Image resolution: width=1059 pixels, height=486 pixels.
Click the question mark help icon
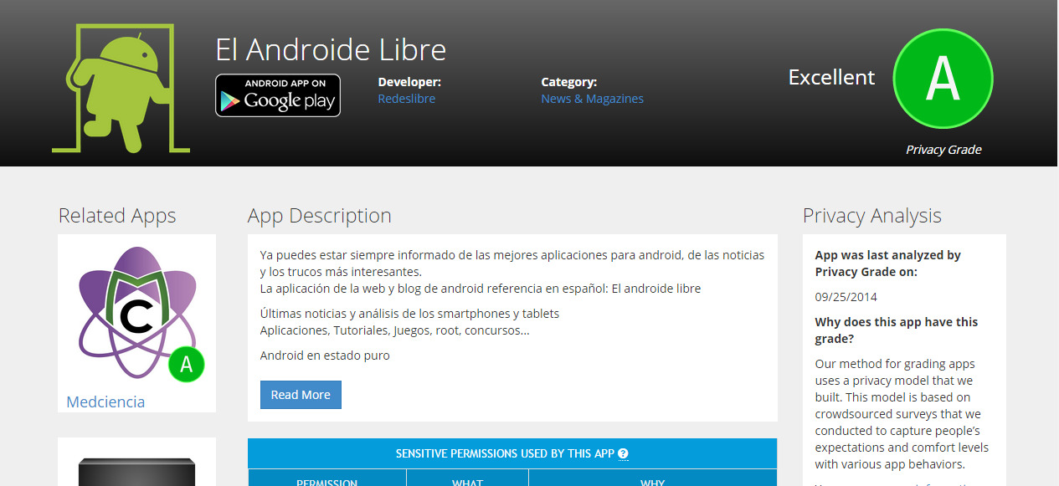click(623, 454)
